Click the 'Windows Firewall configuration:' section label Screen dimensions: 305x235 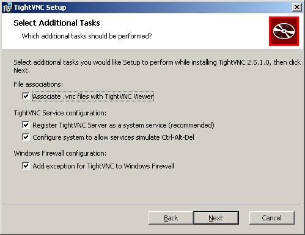click(60, 153)
